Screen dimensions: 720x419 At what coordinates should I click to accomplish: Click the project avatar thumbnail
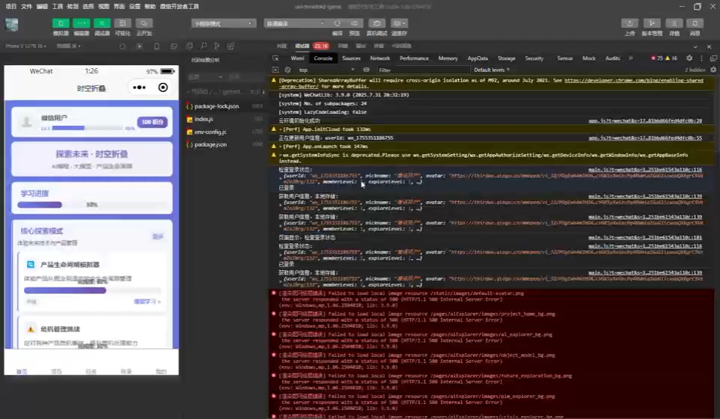(x=11, y=25)
